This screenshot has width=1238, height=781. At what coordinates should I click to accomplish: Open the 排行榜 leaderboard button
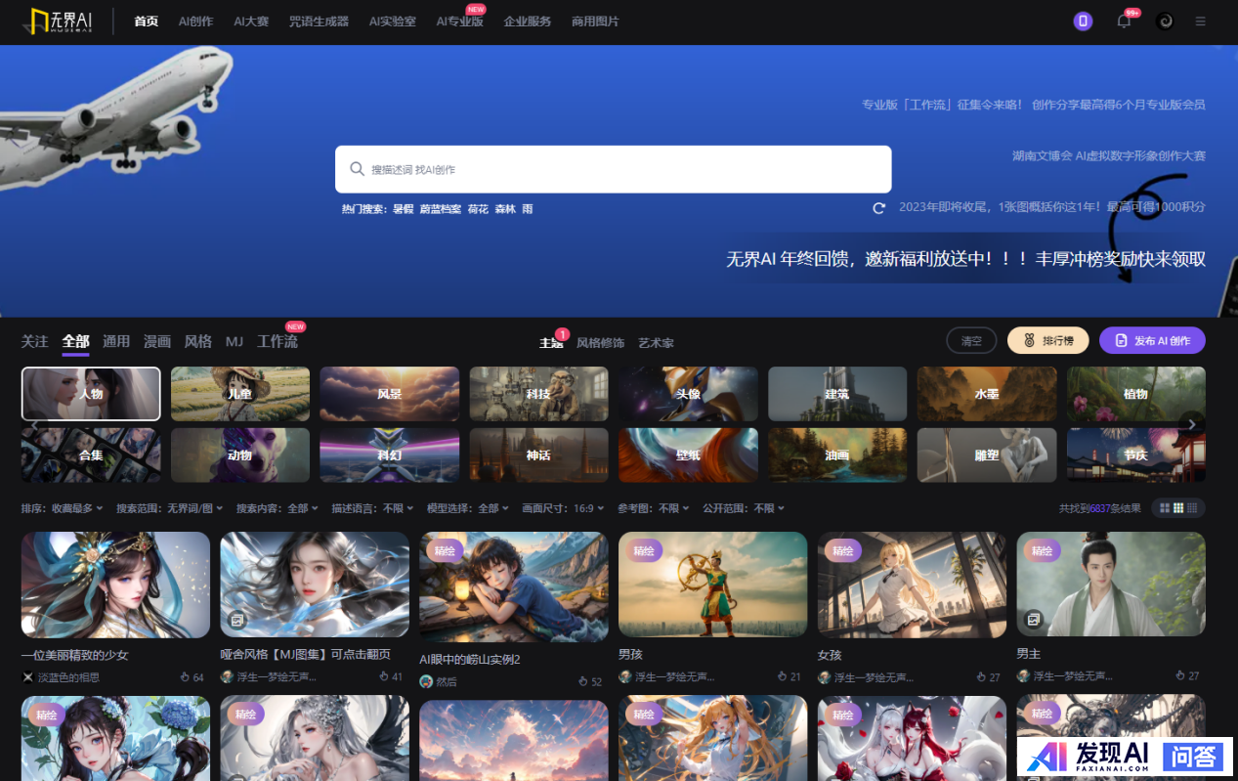1047,340
